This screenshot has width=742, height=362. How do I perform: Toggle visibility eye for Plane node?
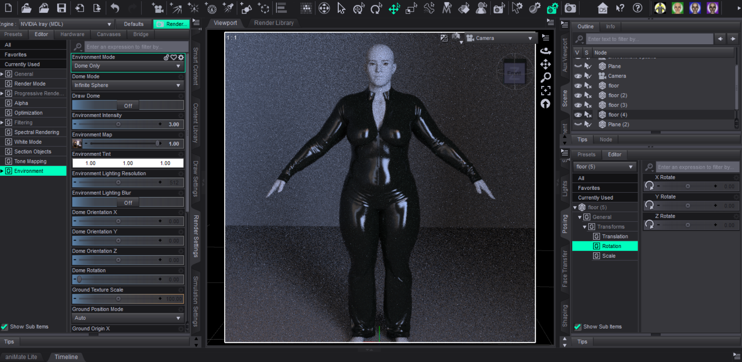(x=578, y=66)
